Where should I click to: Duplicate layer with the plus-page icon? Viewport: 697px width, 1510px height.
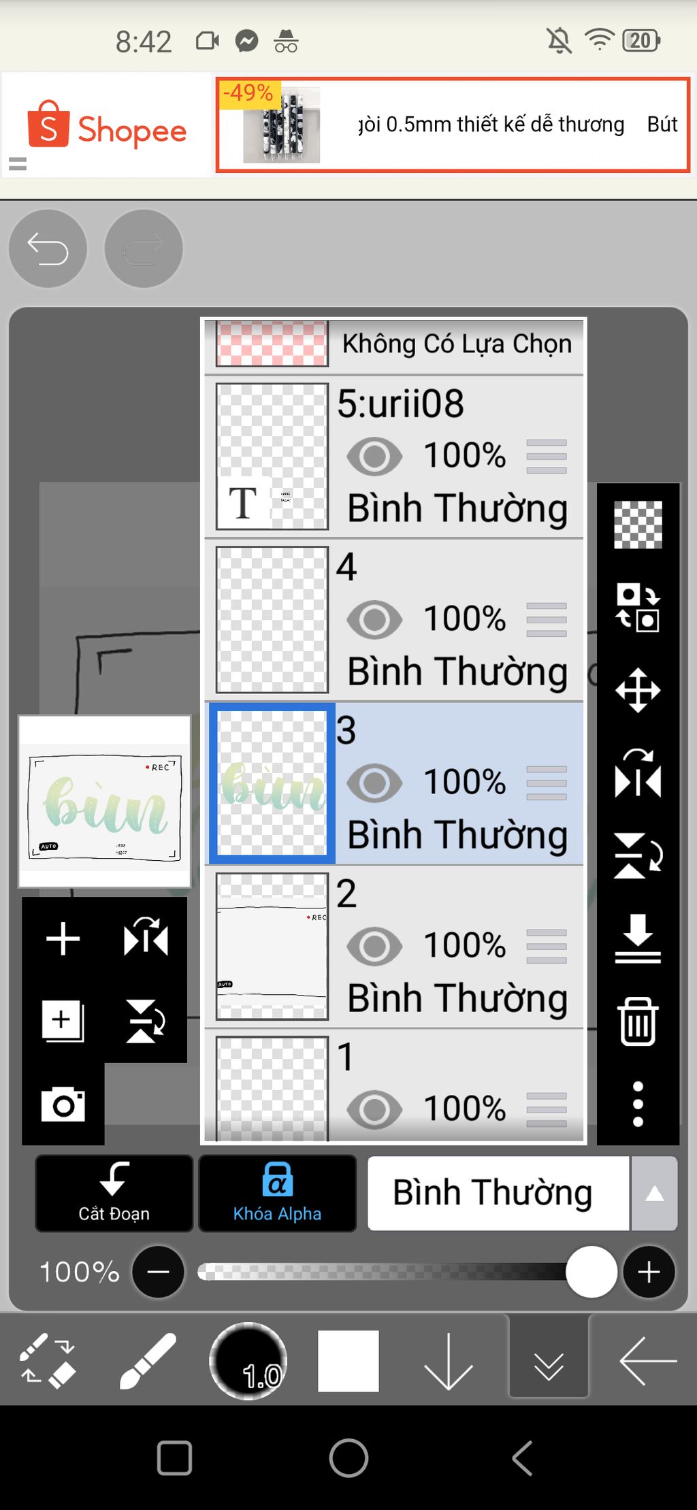[63, 1021]
